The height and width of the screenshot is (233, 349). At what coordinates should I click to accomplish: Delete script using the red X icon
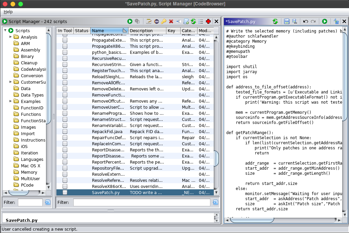click(x=171, y=21)
